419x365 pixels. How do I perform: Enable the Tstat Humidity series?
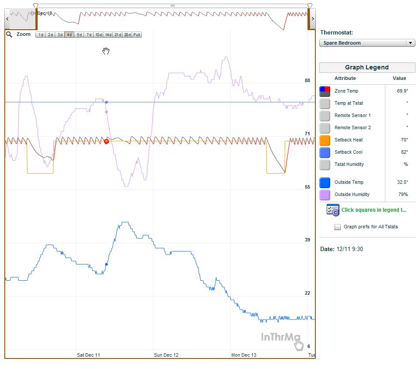(325, 165)
